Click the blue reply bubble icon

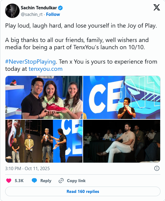(x=34, y=181)
